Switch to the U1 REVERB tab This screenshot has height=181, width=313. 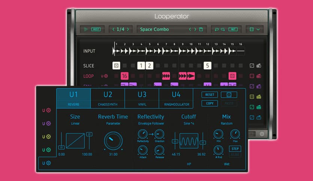(74, 98)
